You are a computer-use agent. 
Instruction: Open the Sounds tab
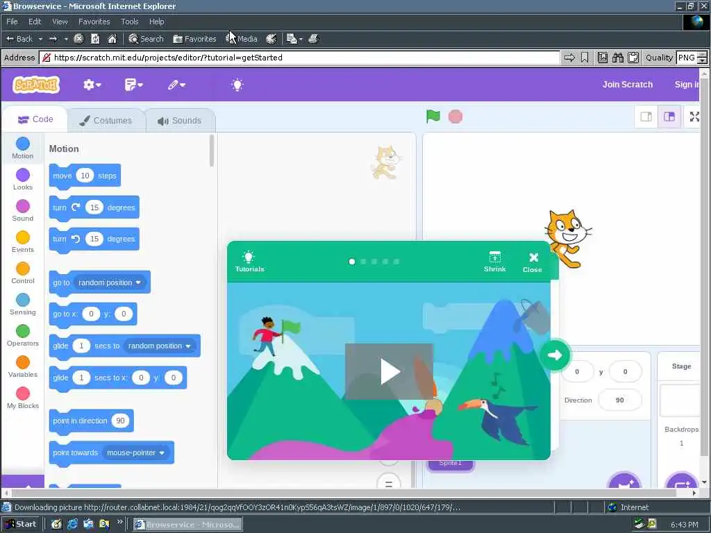click(x=180, y=121)
